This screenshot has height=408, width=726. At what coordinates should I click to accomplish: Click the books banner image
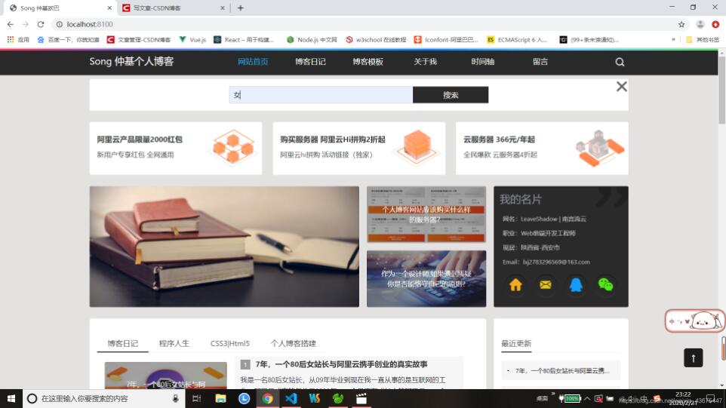click(224, 247)
